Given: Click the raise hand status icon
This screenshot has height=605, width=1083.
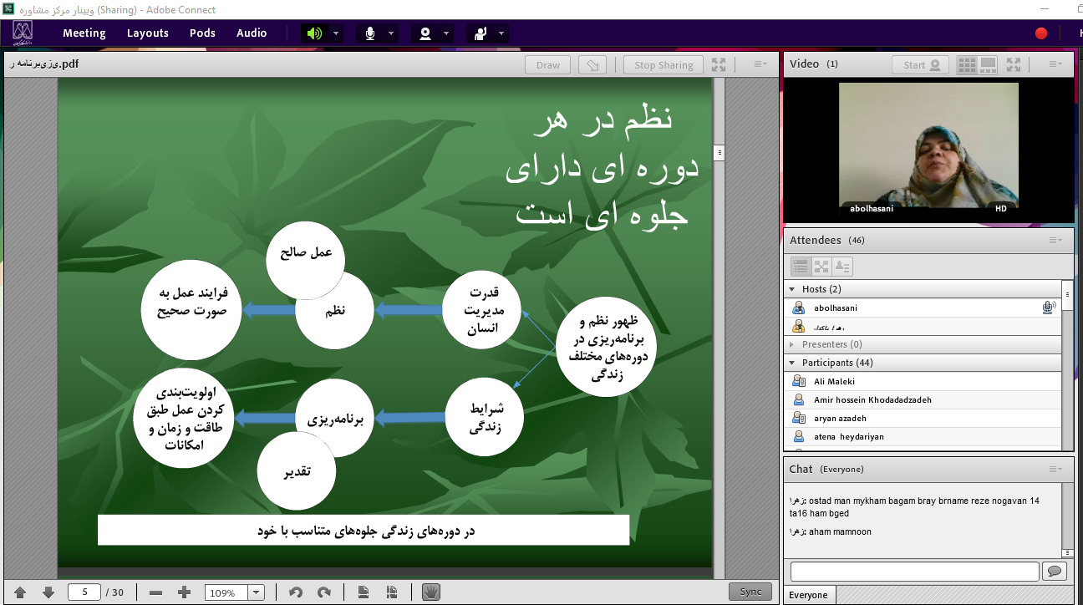Looking at the screenshot, I should coord(480,33).
